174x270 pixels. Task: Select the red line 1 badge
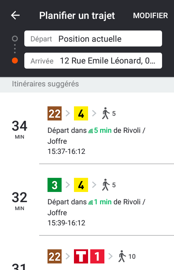[97, 257]
